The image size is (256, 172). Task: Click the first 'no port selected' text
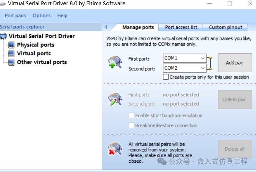point(181,95)
